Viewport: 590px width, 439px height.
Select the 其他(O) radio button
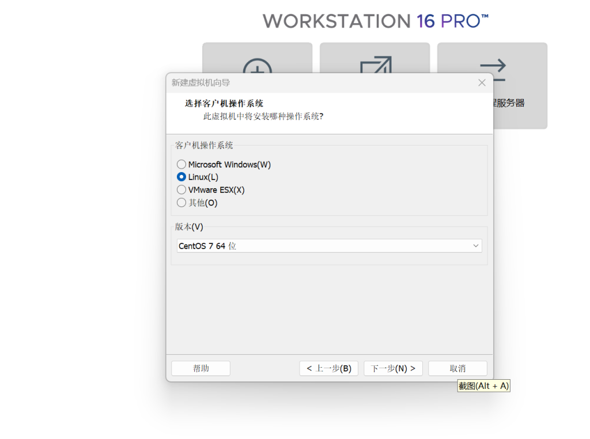181,203
